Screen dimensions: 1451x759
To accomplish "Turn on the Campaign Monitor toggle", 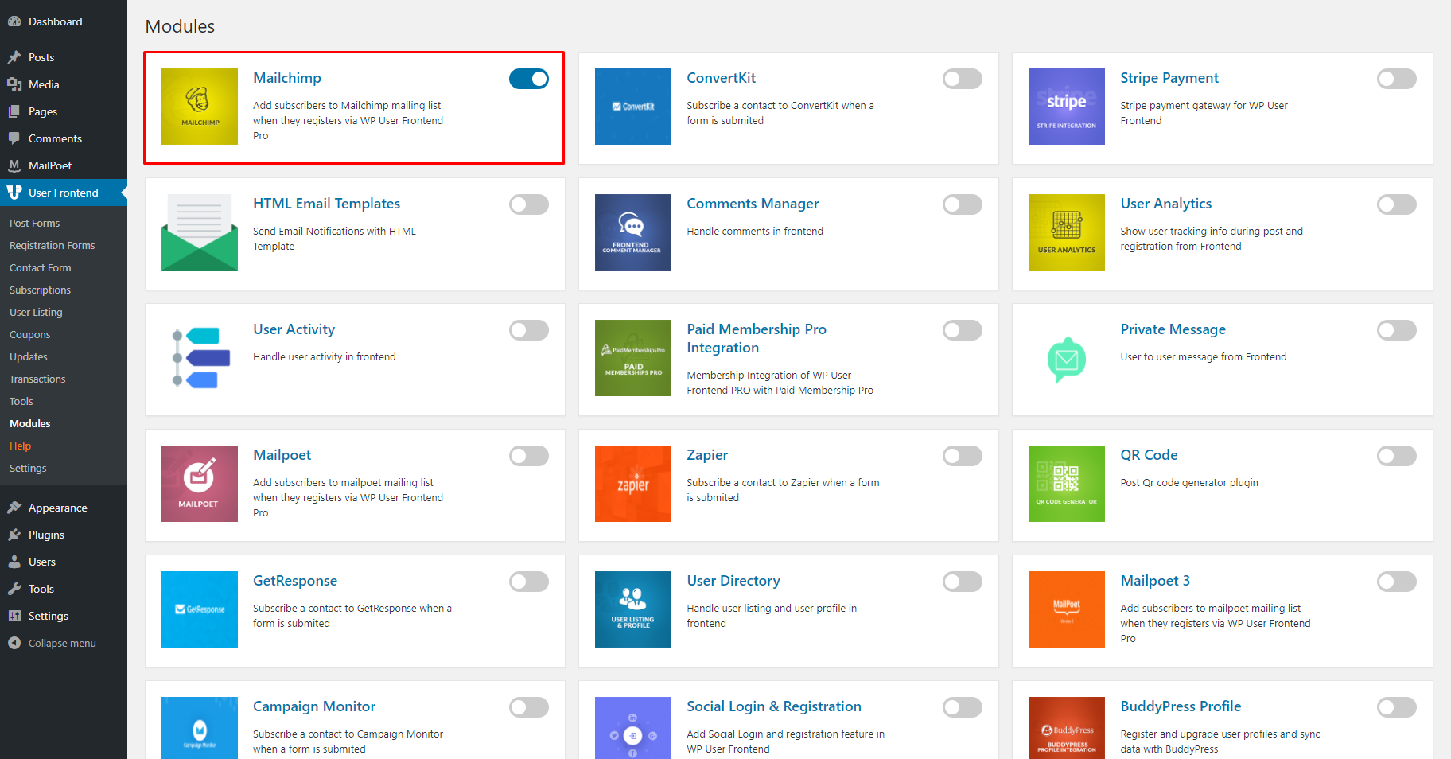I will (x=529, y=707).
